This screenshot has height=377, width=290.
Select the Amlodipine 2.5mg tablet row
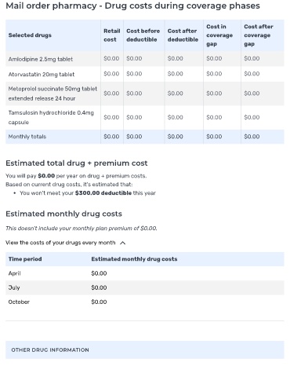click(145, 59)
